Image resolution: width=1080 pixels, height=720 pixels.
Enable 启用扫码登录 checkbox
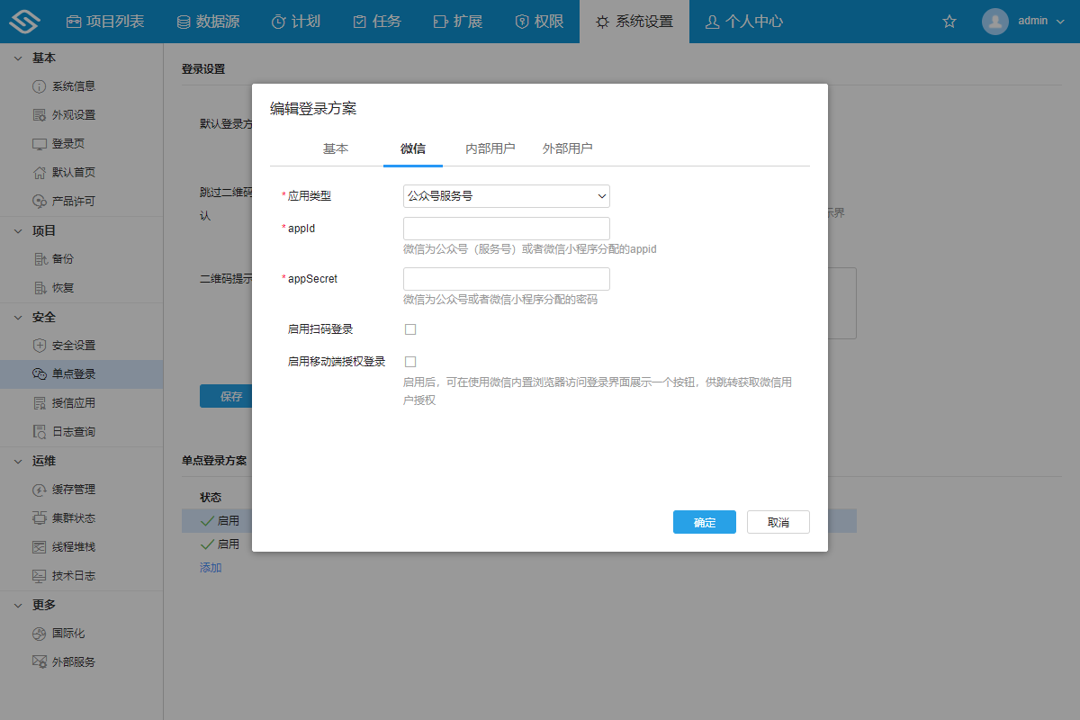[410, 329]
